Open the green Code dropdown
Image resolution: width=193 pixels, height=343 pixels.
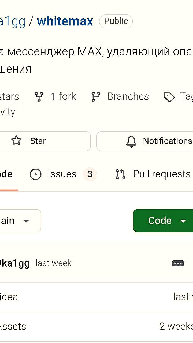point(163,221)
